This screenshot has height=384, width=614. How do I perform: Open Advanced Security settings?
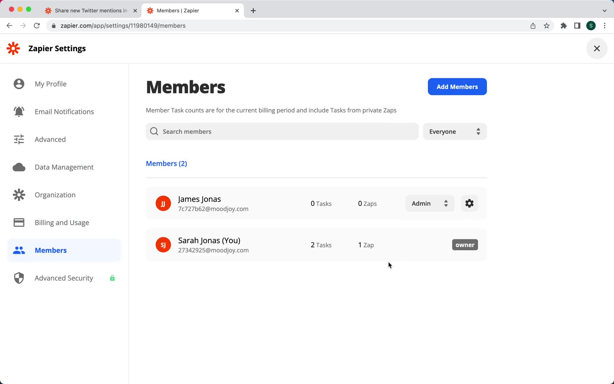(x=63, y=278)
